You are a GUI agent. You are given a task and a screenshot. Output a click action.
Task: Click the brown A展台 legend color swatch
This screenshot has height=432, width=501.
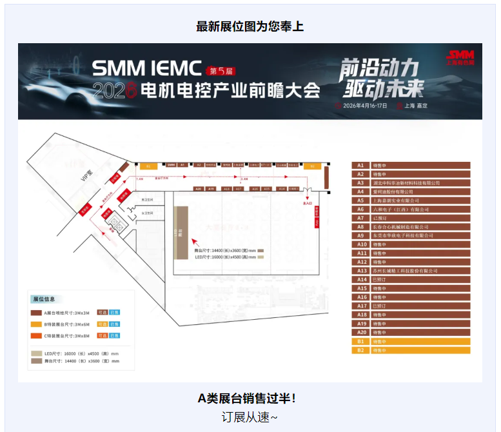pos(36,313)
